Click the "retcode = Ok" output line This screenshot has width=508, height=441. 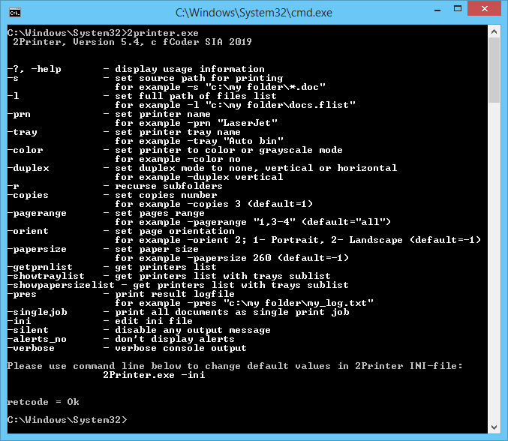(43, 402)
